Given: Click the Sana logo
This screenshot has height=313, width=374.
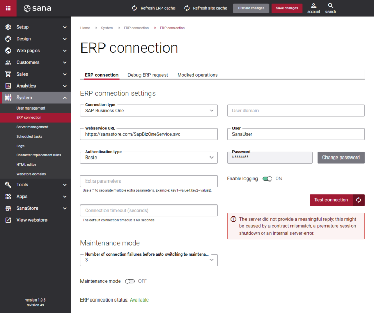Looking at the screenshot, I should (37, 8).
